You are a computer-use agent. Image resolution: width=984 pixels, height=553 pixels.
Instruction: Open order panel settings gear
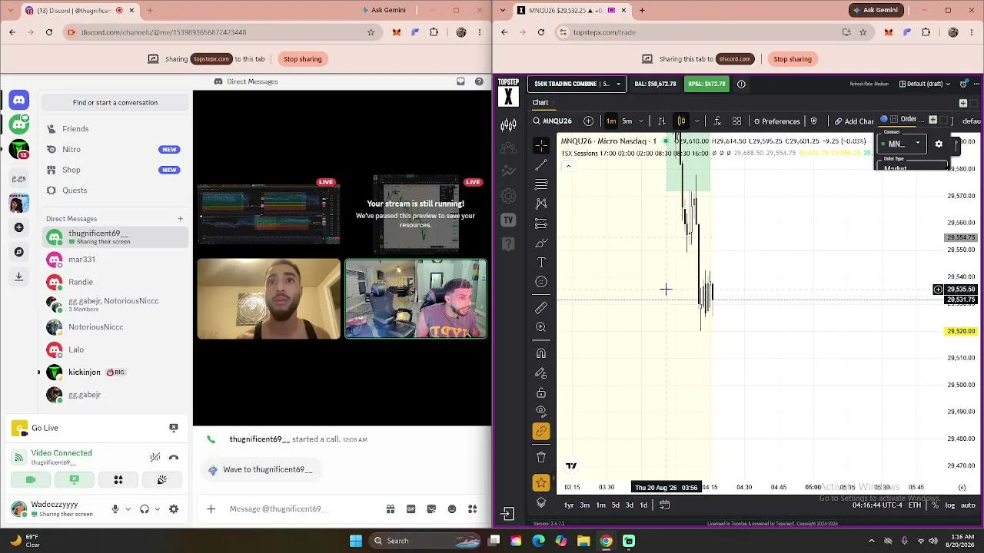click(939, 144)
